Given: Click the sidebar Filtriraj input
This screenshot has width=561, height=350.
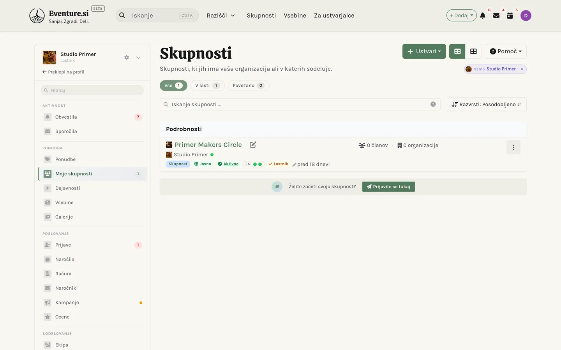Looking at the screenshot, I should click(92, 90).
